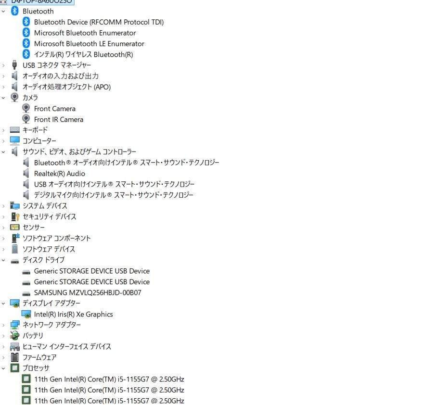
Task: Collapse the ディスク ドライブ category
Action: 3,260
